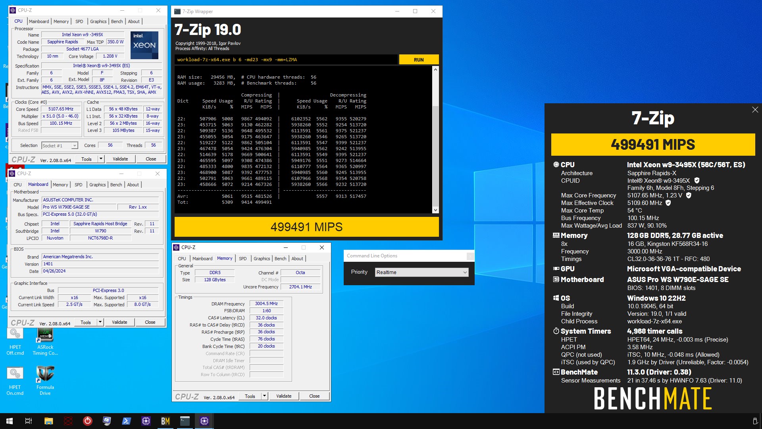
Task: Expand Tools dropdown arrow in Mainboard window
Action: pos(100,322)
